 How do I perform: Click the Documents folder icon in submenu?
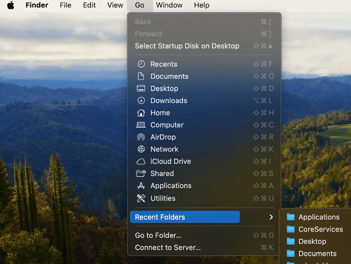pyautogui.click(x=291, y=253)
